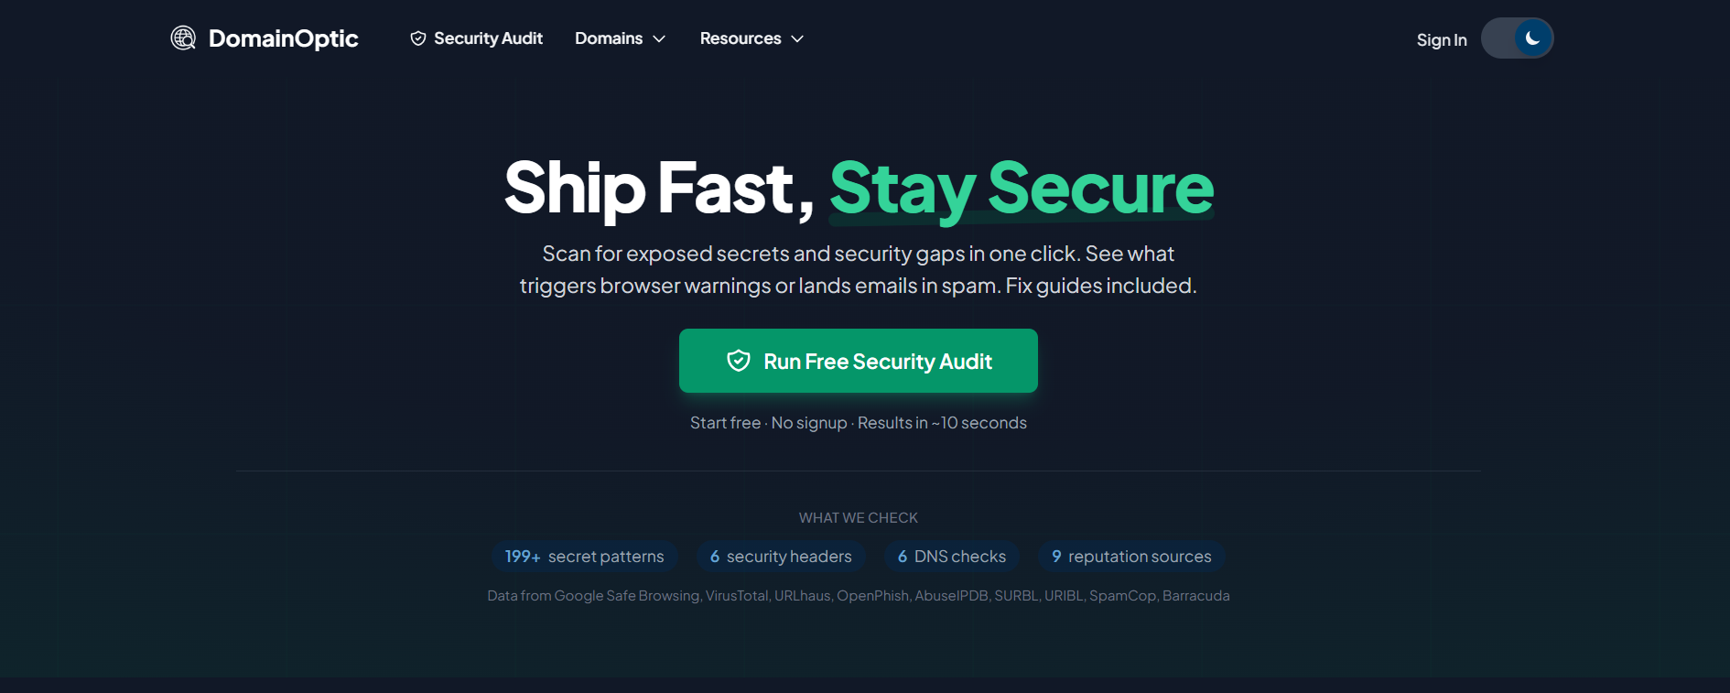Click the Stay Secure green headline text
1730x693 pixels.
[1022, 189]
